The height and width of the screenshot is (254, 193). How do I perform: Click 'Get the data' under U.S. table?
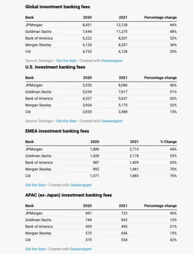pyautogui.click(x=66, y=121)
